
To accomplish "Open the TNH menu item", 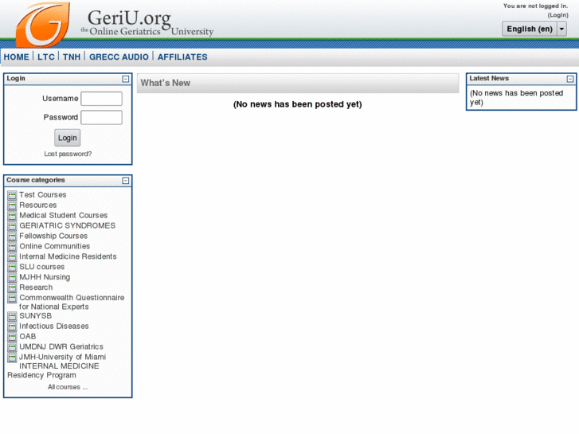I will (x=72, y=57).
